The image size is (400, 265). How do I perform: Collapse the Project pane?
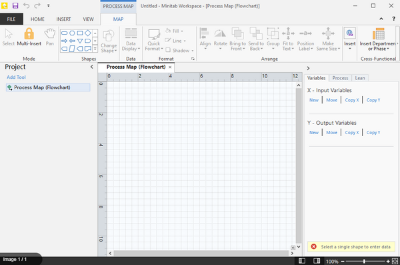coord(91,67)
